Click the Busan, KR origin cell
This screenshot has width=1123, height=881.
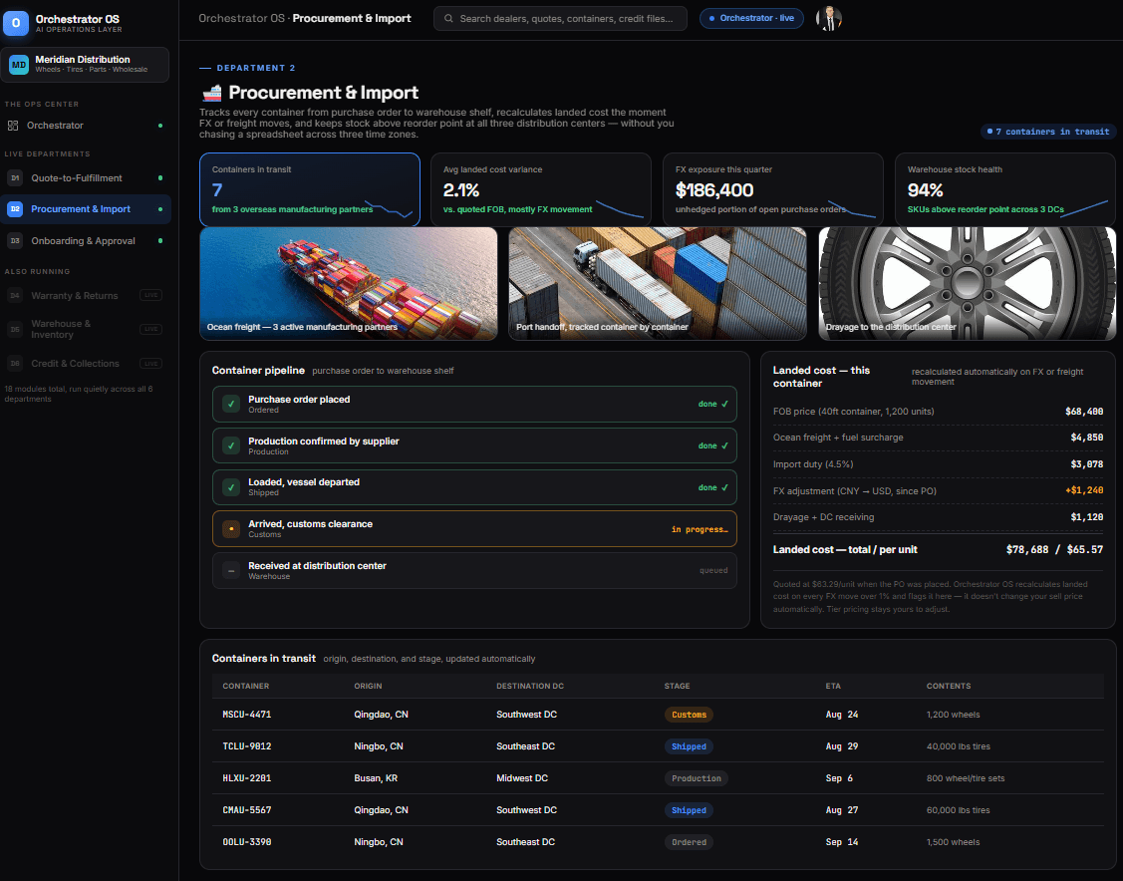(376, 778)
